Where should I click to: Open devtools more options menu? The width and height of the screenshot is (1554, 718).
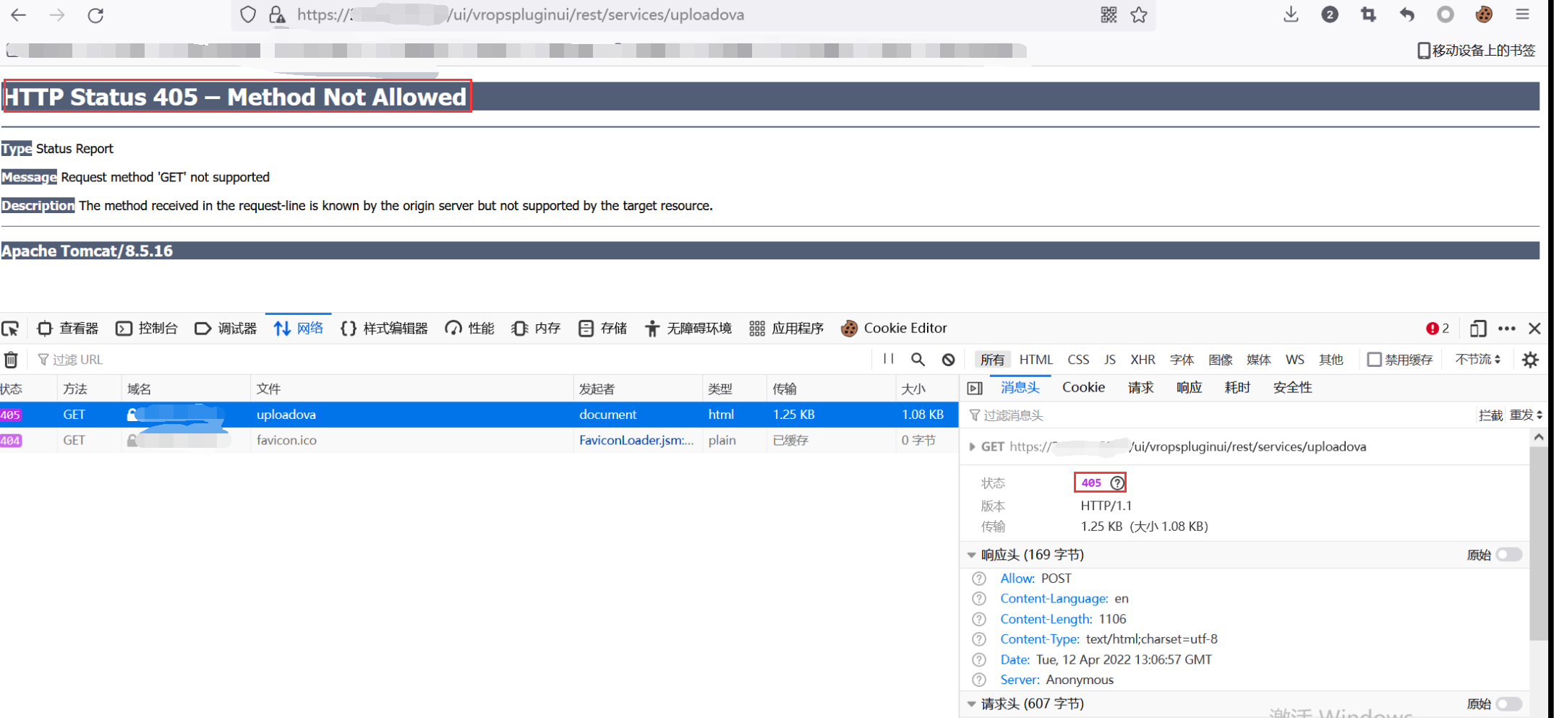coord(1506,329)
